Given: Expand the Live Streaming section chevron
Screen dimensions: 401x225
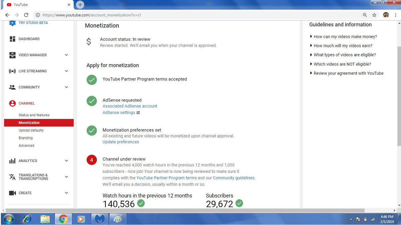Looking at the screenshot, I should tap(66, 71).
